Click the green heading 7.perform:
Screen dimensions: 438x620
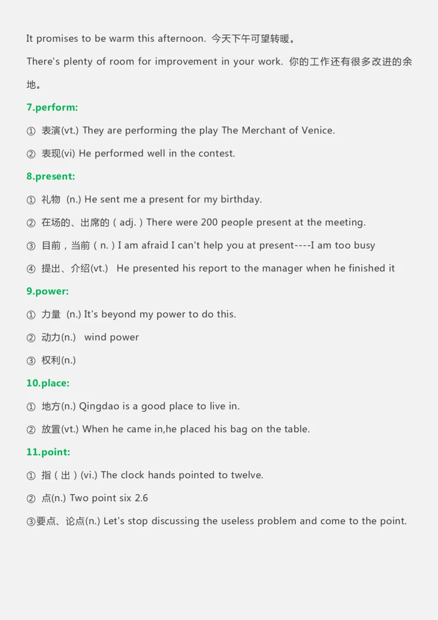tap(52, 107)
